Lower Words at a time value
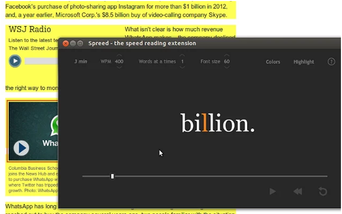This screenshot has width=342, height=214. point(182,67)
